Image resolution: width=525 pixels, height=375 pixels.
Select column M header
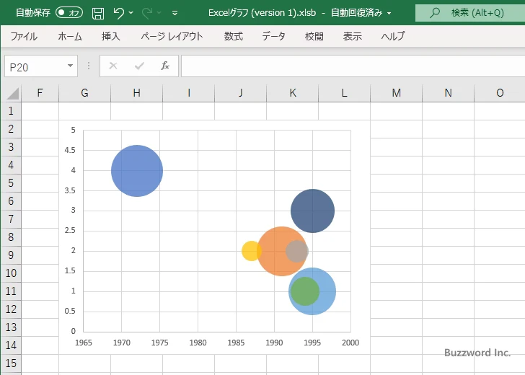[396, 93]
